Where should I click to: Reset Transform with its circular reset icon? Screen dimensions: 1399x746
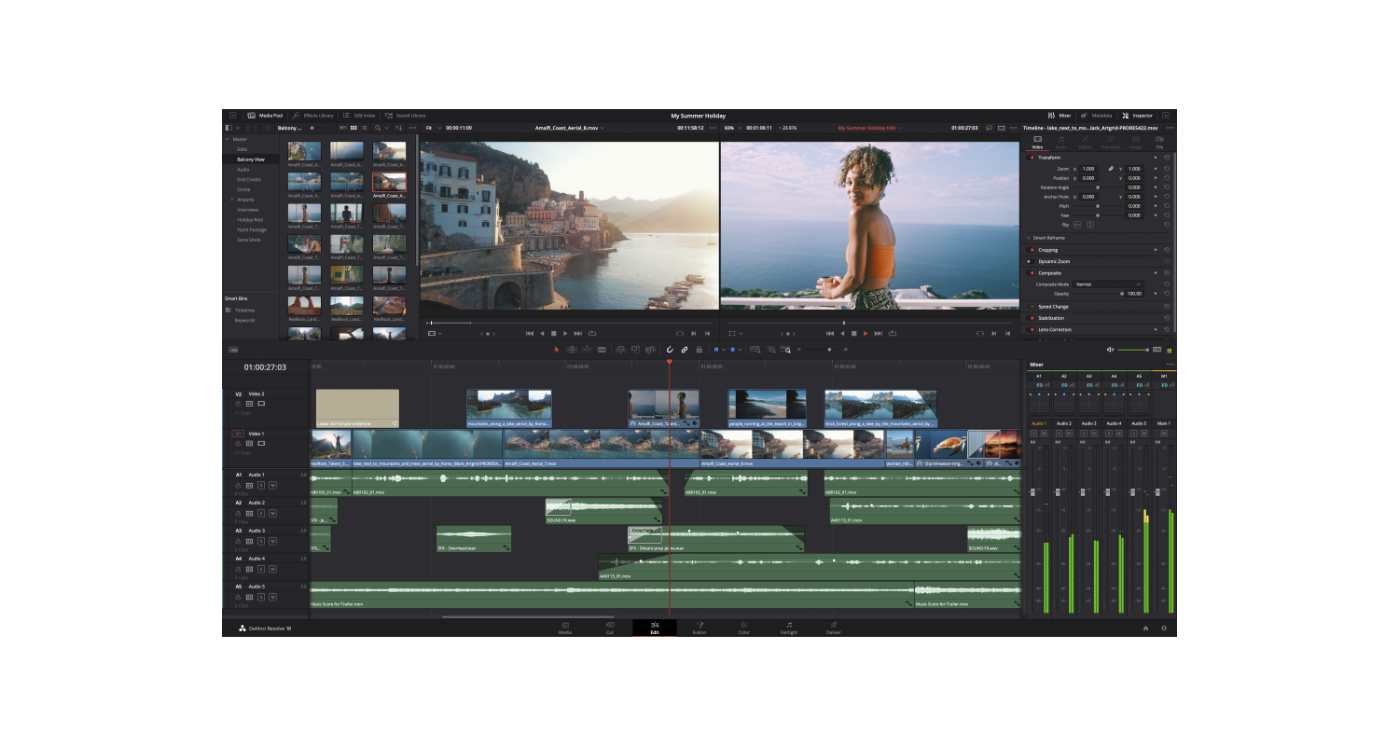1167,158
